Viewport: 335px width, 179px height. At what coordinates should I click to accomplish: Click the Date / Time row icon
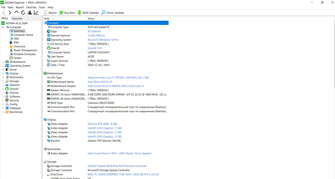point(49,65)
